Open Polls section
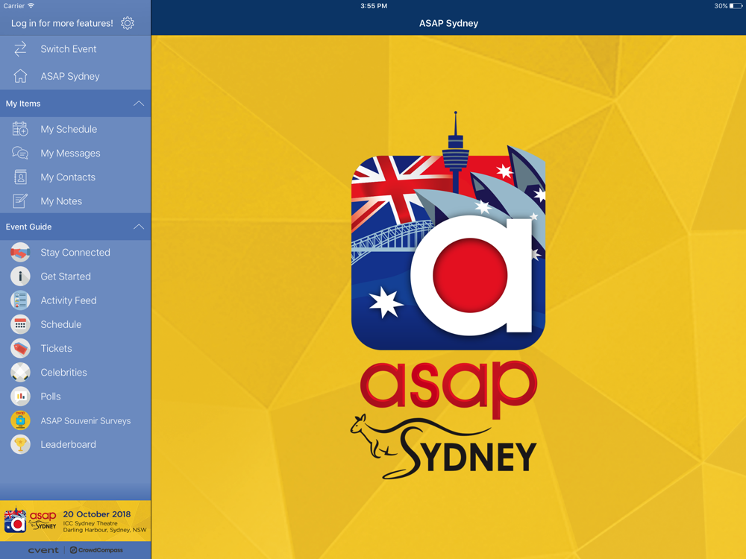The width and height of the screenshot is (746, 559). tap(75, 397)
